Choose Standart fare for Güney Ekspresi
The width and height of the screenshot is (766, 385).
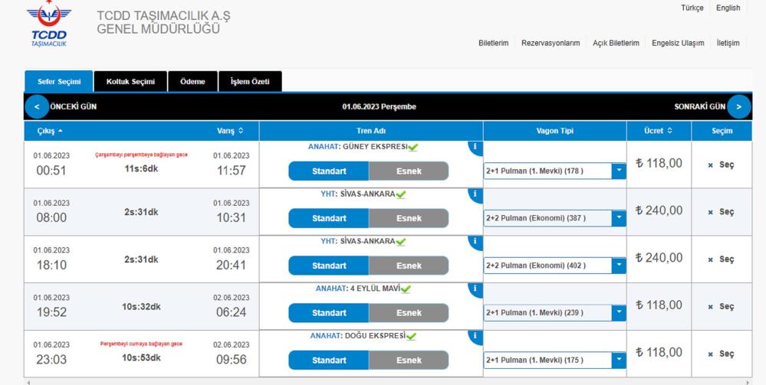329,171
